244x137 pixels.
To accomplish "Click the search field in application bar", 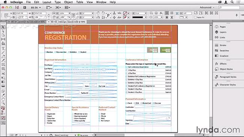I will tap(229, 7).
